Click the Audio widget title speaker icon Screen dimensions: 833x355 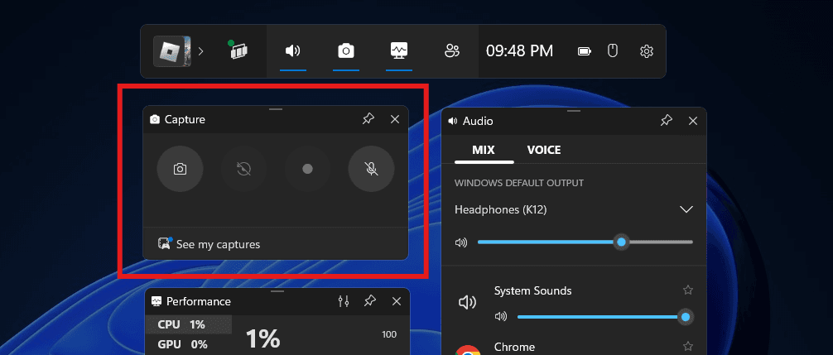tap(453, 121)
